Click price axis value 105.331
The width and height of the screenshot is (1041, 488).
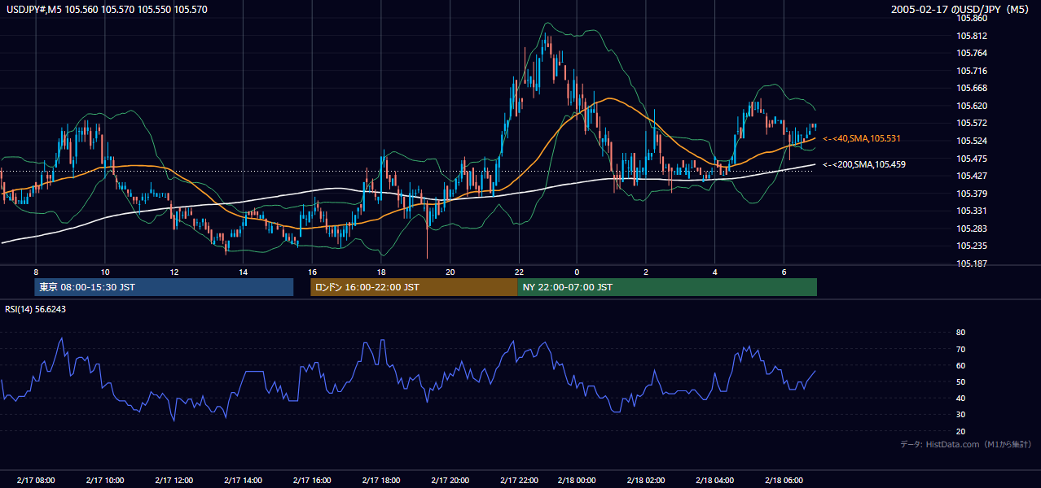tap(972, 211)
